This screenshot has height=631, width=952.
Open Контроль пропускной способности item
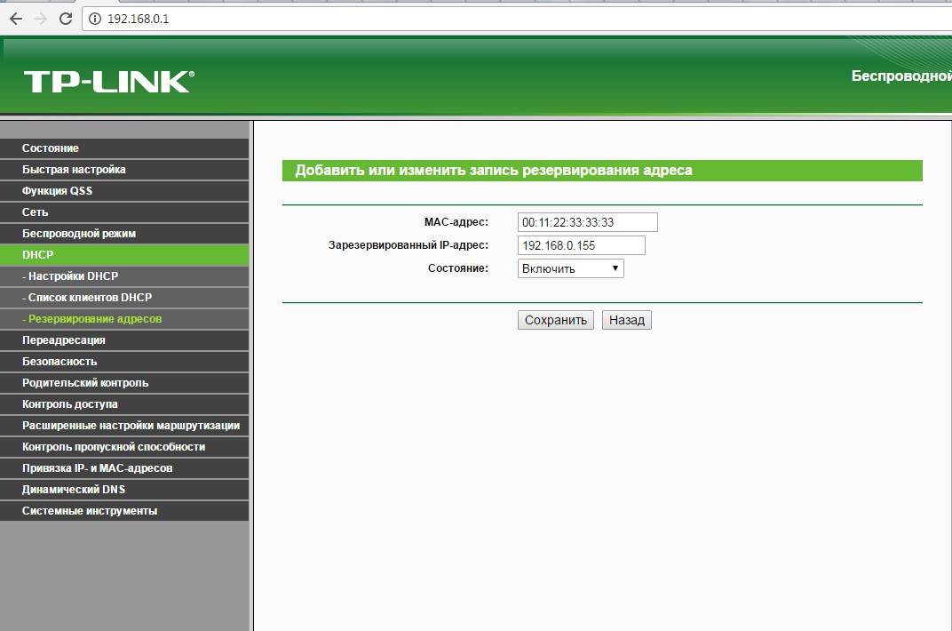click(x=124, y=446)
